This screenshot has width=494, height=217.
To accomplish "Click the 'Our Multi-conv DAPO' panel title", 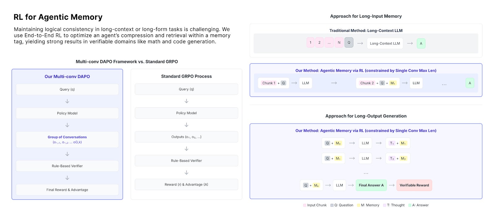I will 67,76.
